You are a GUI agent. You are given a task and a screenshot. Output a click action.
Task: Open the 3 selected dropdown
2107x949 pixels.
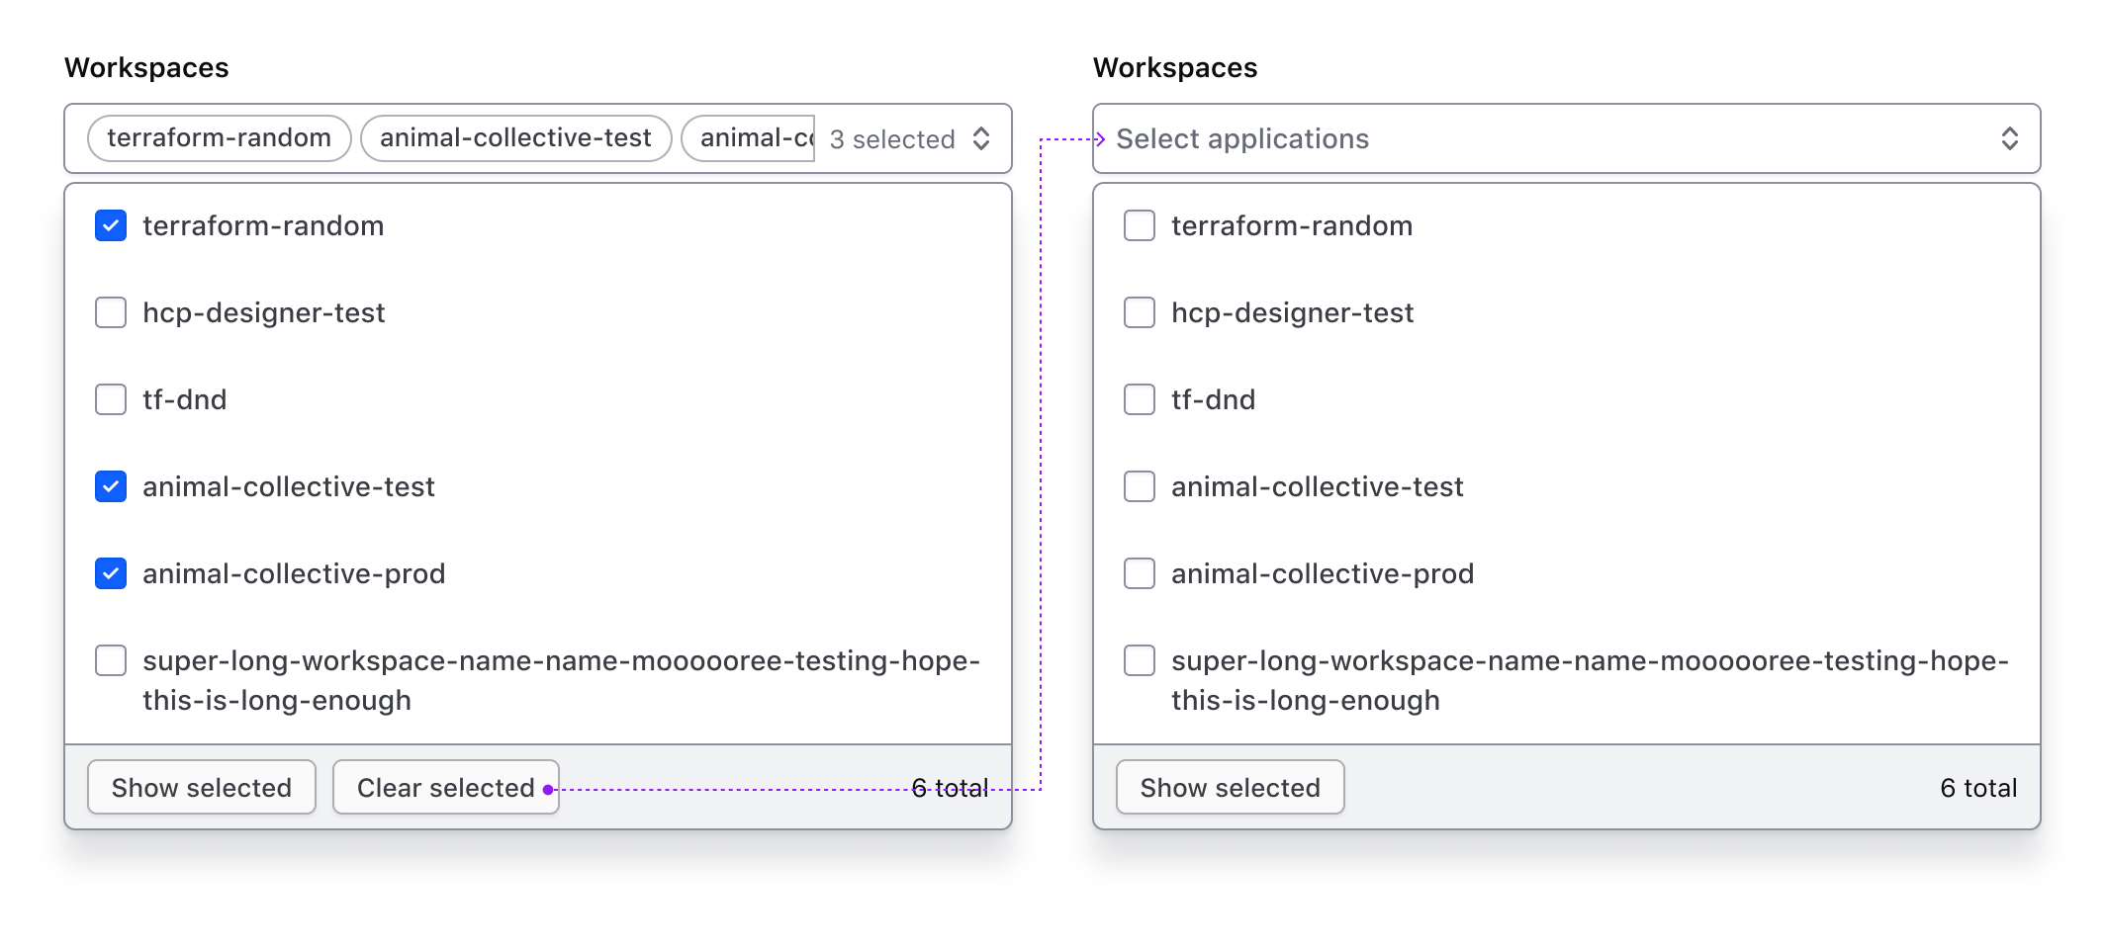coord(890,138)
